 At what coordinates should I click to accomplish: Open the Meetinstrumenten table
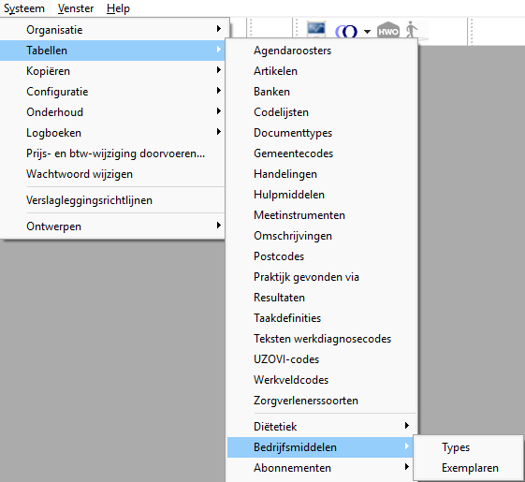[321, 215]
